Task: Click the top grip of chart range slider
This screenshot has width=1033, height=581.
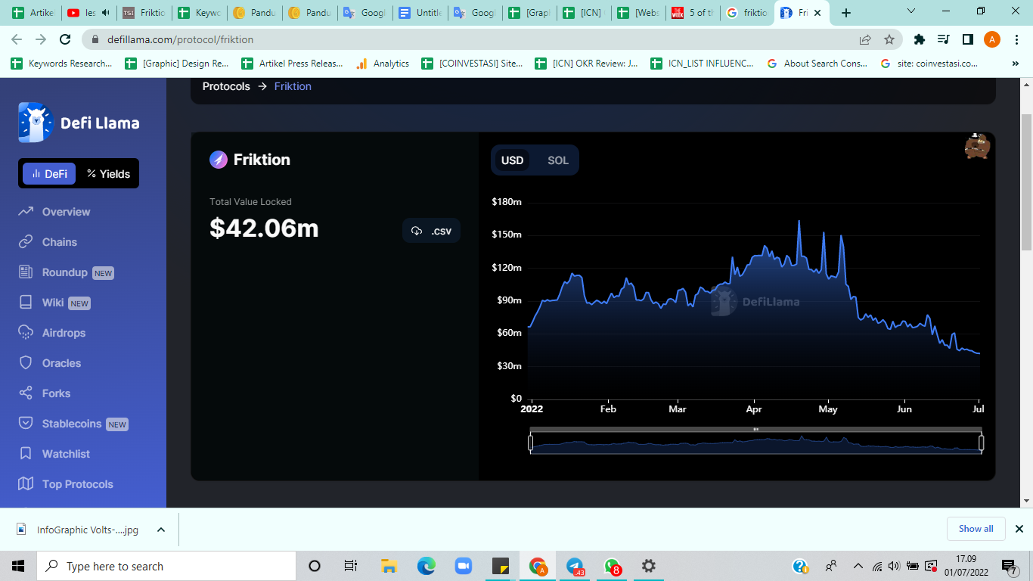Action: point(755,429)
